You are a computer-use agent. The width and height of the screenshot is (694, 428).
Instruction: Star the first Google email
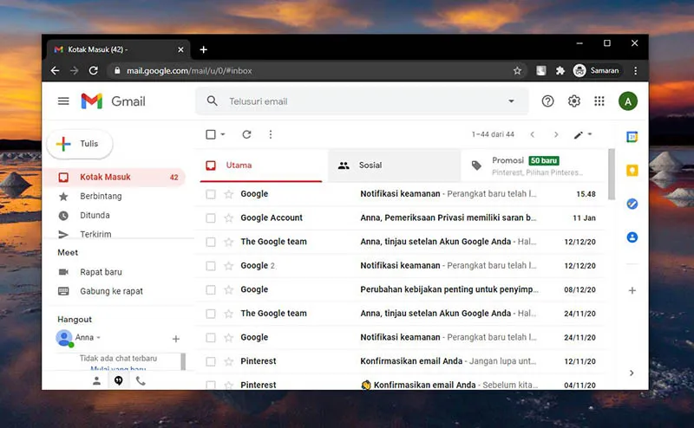229,194
